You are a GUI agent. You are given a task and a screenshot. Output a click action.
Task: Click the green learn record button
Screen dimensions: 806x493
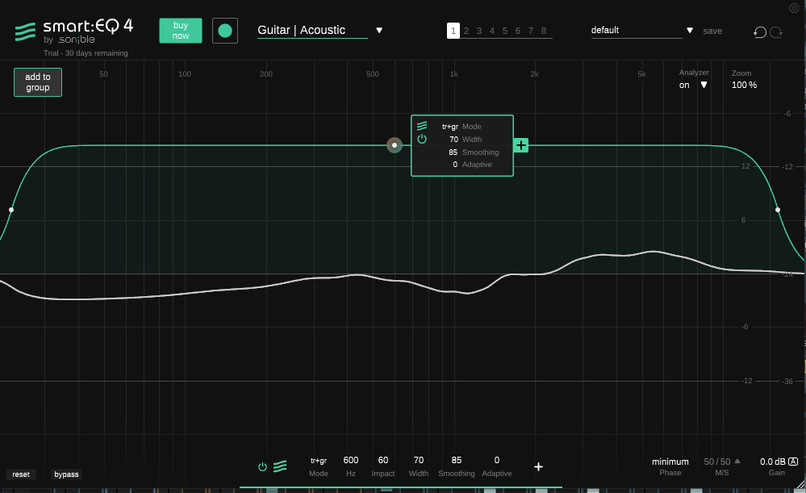(225, 31)
